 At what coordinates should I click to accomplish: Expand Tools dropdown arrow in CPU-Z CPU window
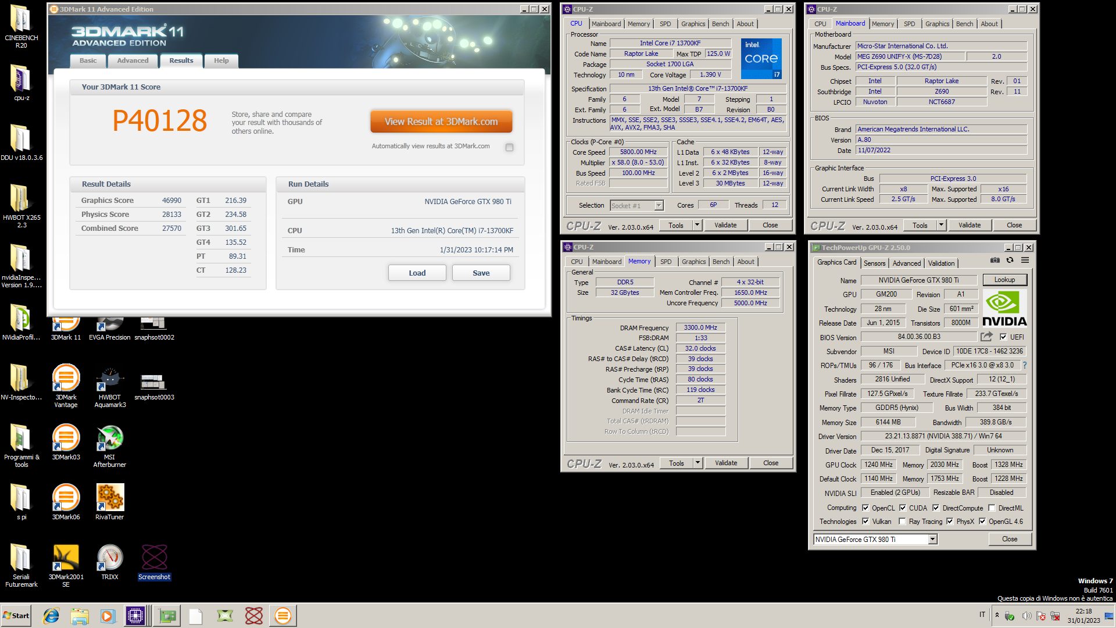pos(697,225)
